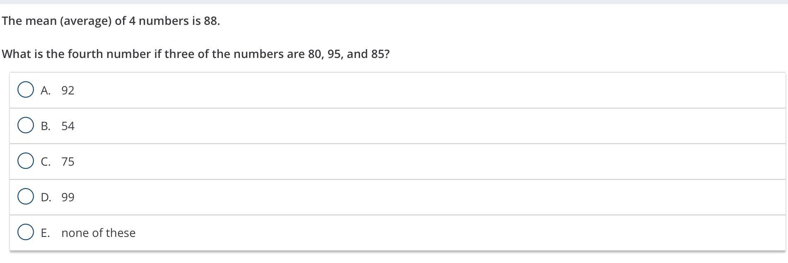This screenshot has width=788, height=263.
Task: Click the word '(average)' in the question
Action: click(x=86, y=21)
